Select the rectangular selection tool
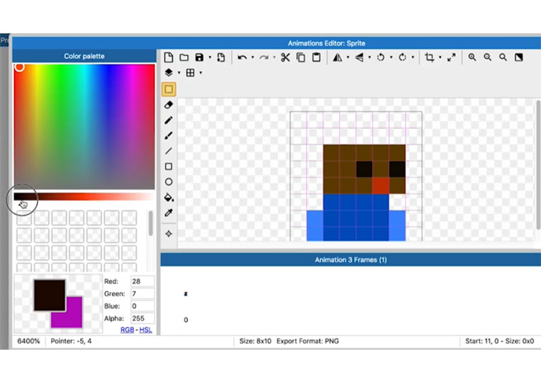 pos(169,89)
